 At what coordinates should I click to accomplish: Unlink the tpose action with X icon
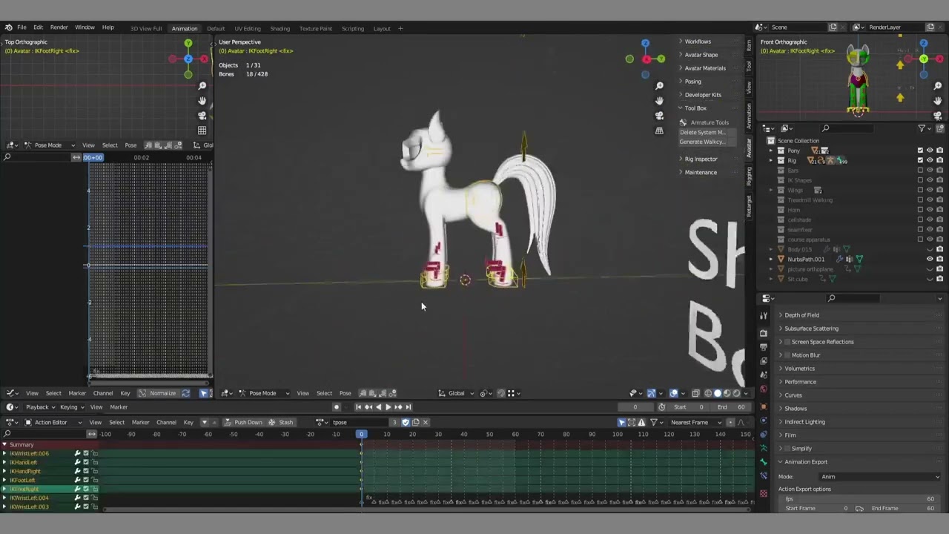[425, 422]
